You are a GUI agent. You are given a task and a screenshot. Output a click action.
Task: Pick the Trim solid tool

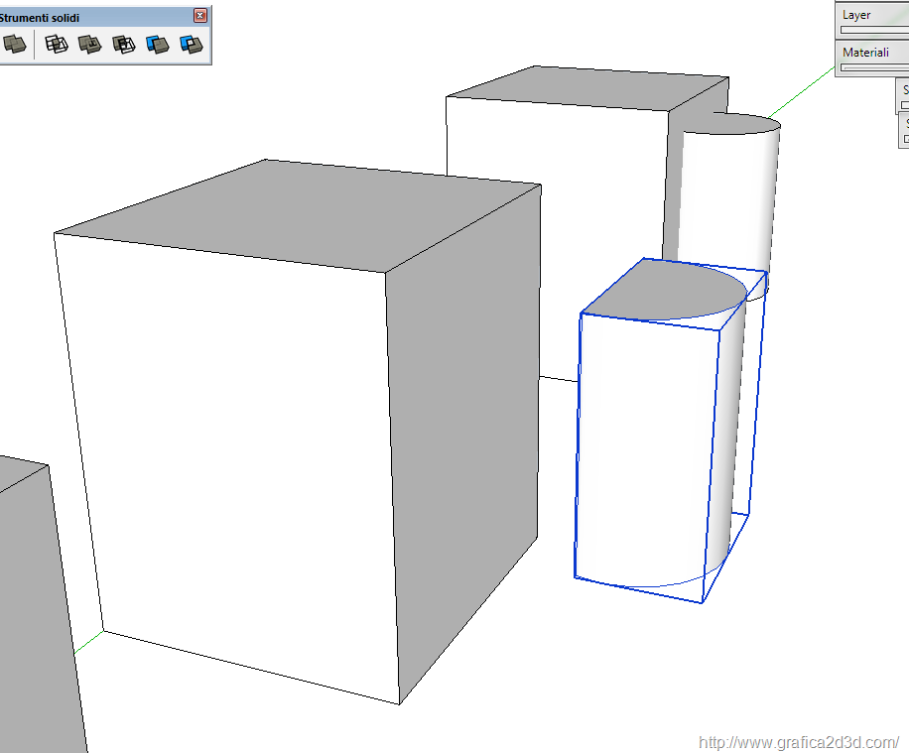pos(158,44)
